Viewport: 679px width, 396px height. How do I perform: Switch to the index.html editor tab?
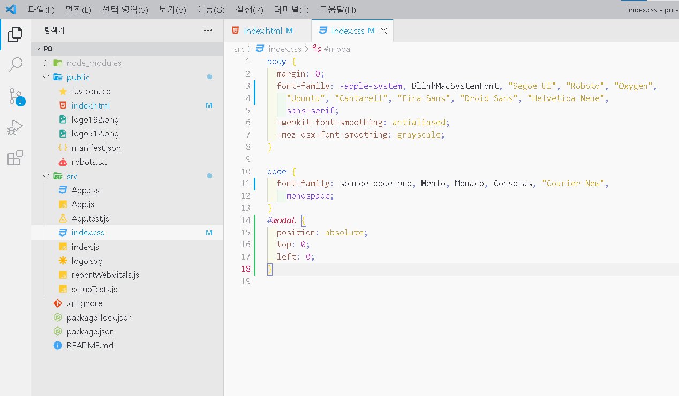(267, 31)
